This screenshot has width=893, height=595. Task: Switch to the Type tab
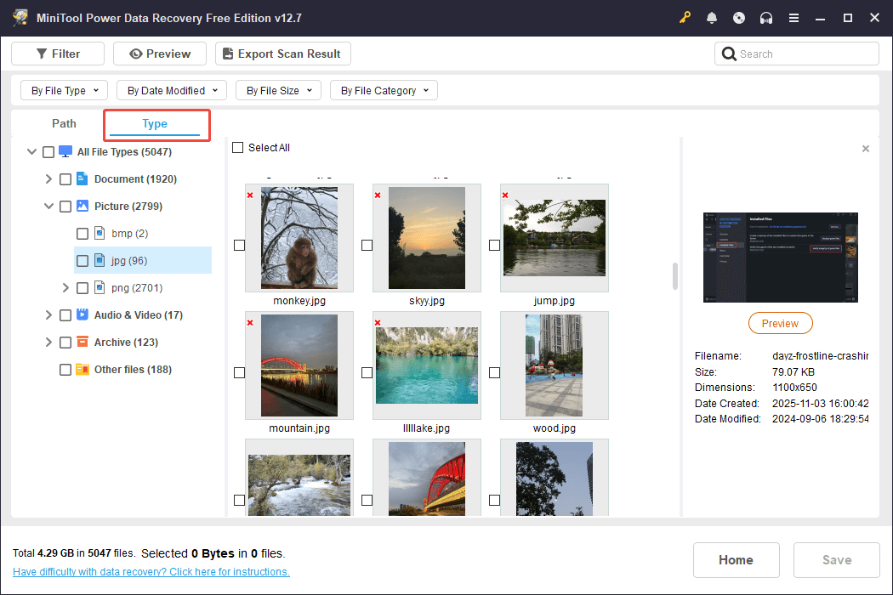pos(155,124)
